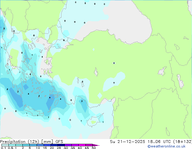Click the '15' legend scale label
The width and height of the screenshot is (192, 149).
[45, 148]
